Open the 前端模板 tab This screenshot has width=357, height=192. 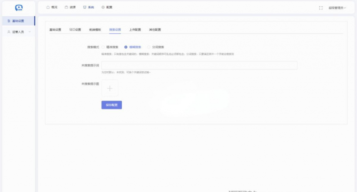click(95, 30)
